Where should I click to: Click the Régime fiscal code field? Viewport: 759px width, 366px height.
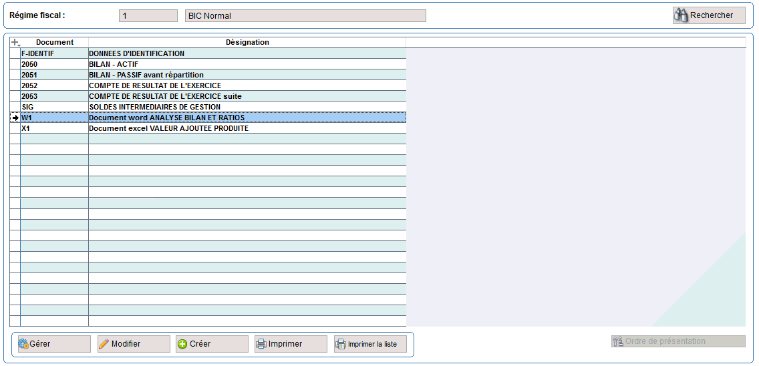[148, 16]
